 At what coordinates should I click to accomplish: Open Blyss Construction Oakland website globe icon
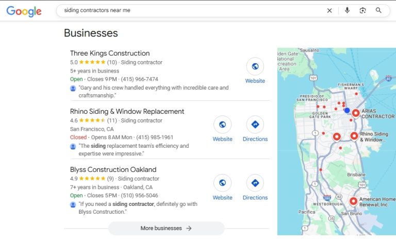tap(223, 183)
